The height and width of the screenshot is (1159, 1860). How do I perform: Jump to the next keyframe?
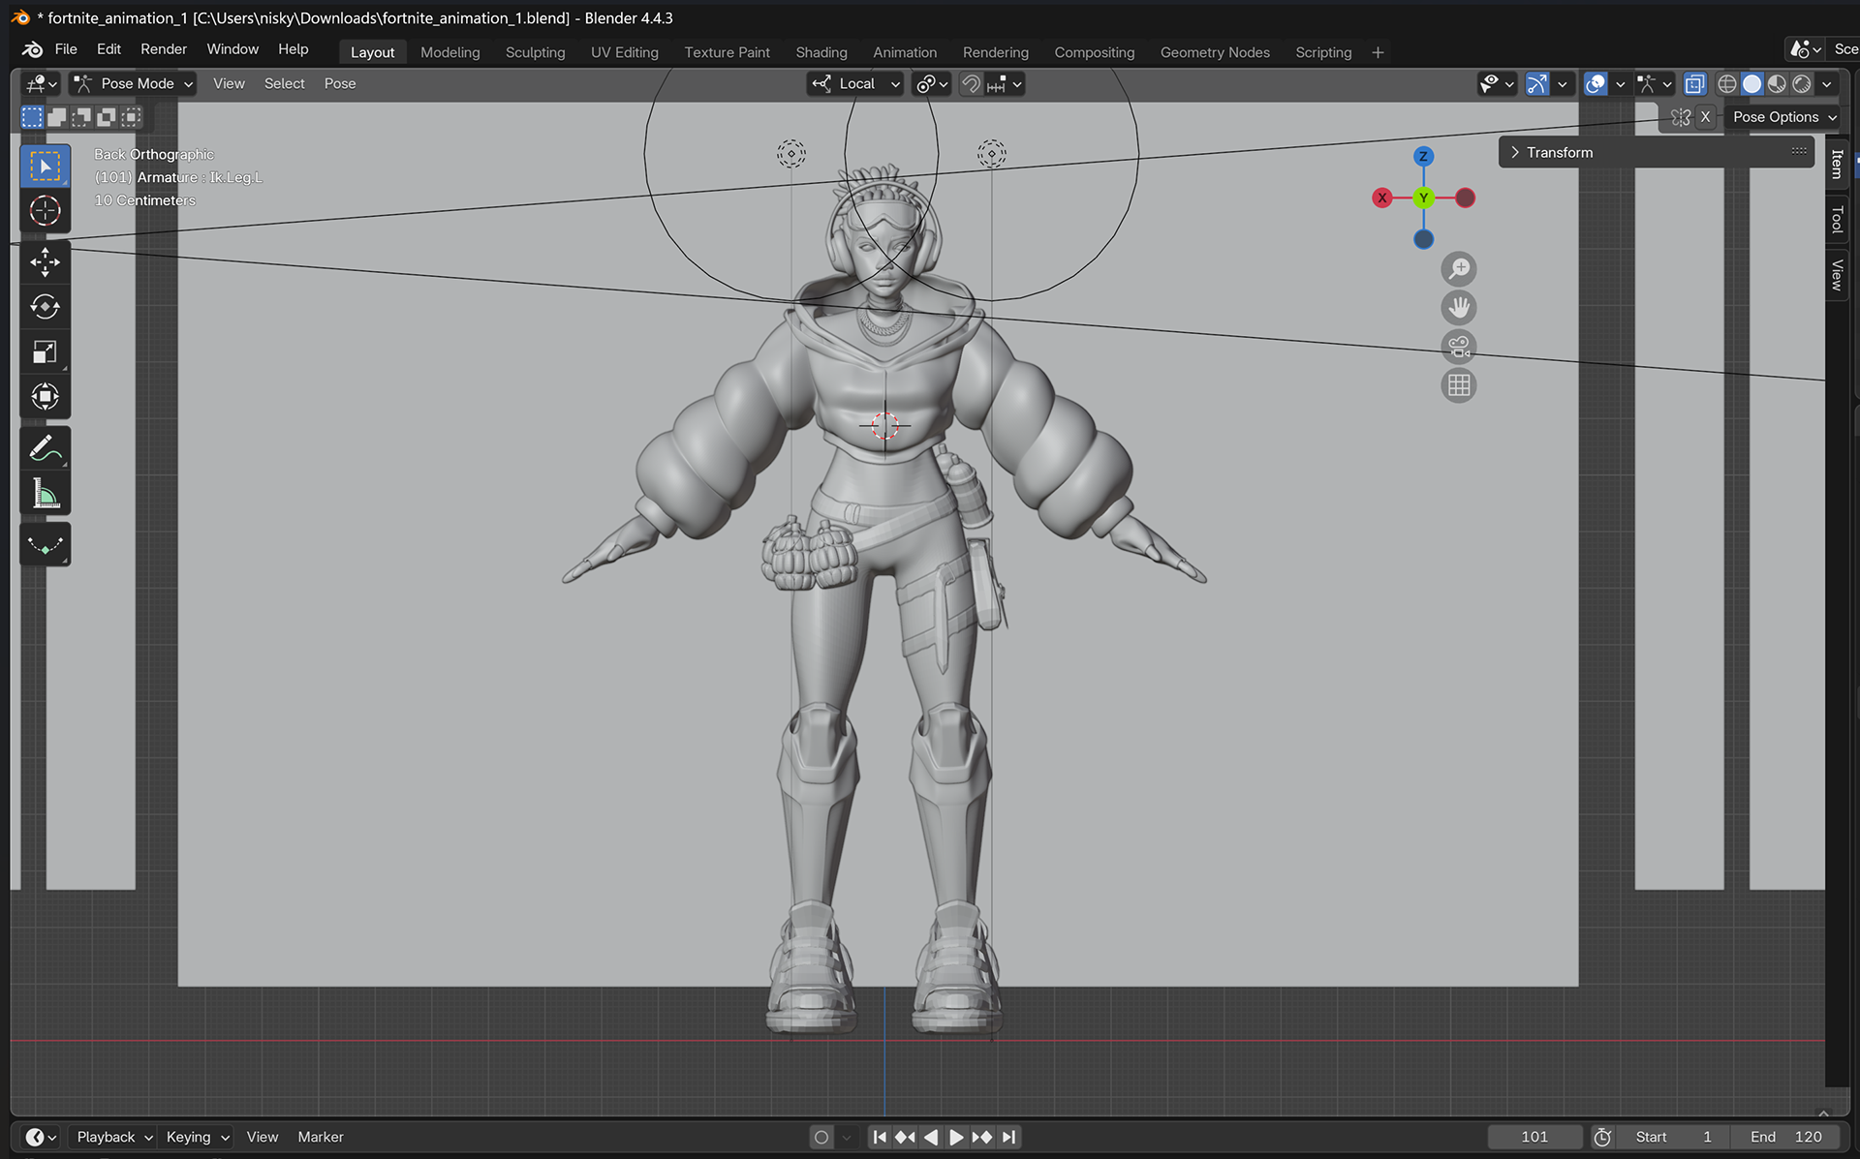click(x=981, y=1137)
